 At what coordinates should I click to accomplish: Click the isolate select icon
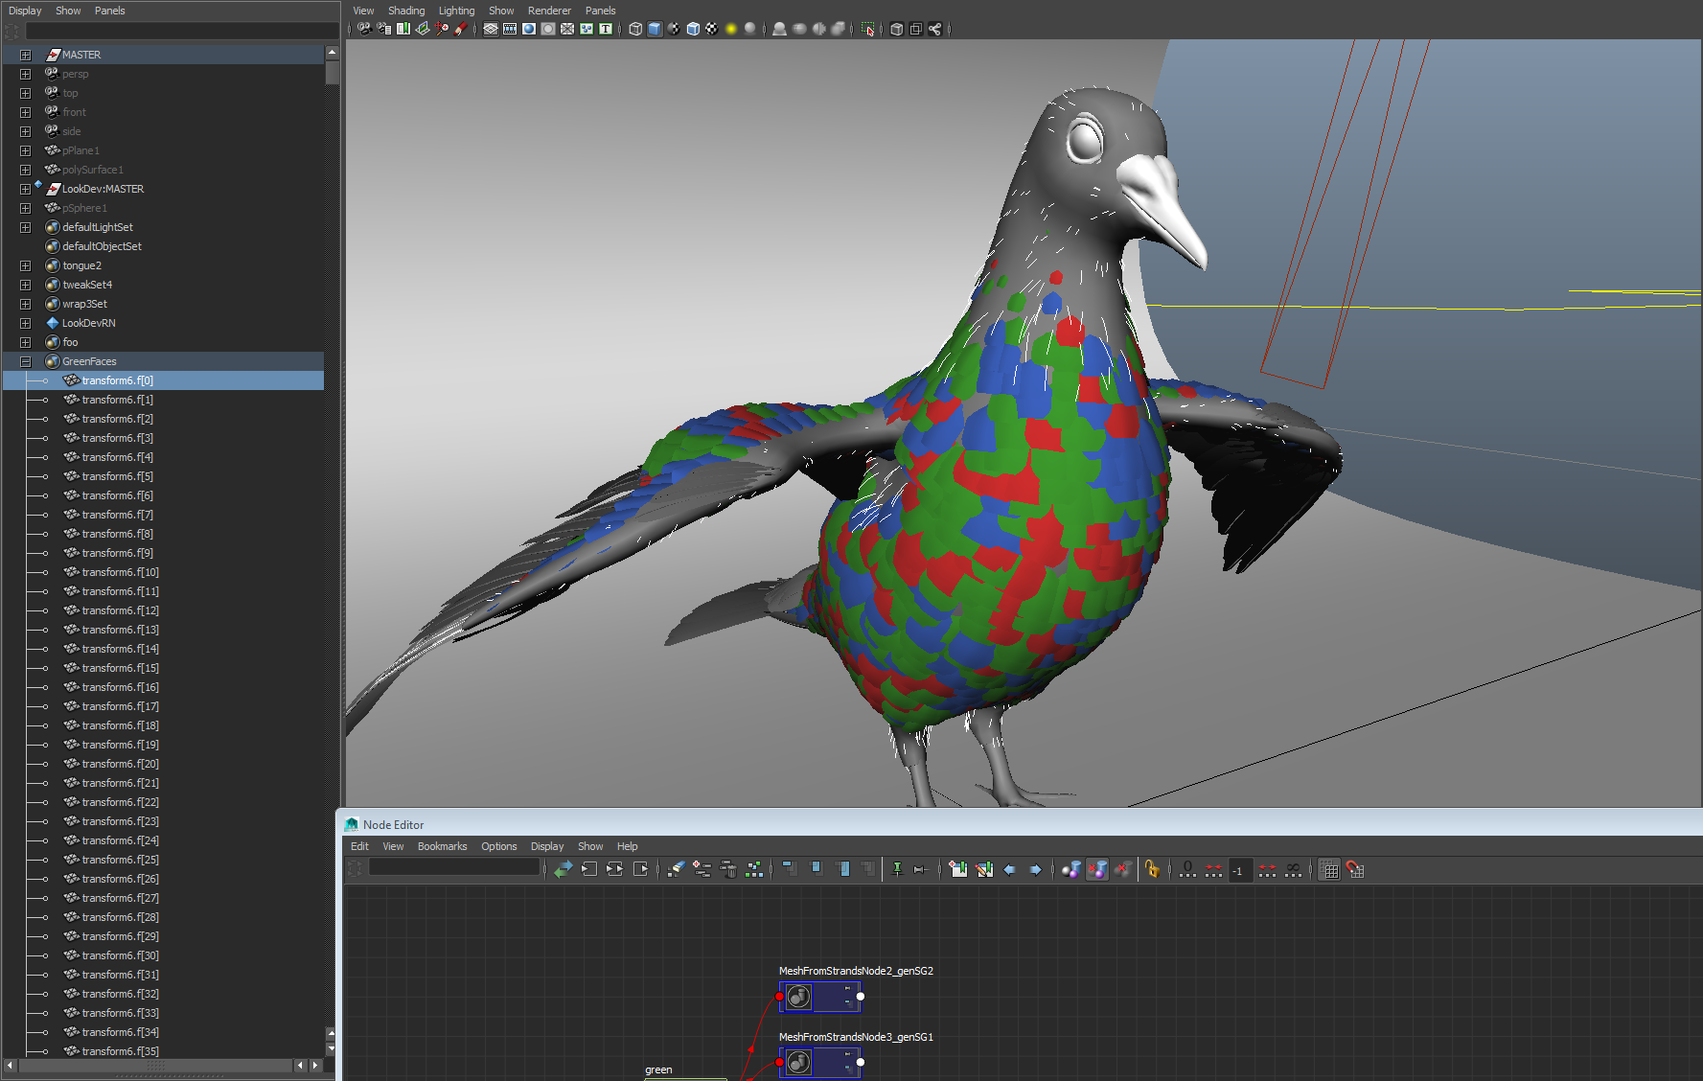[x=867, y=29]
